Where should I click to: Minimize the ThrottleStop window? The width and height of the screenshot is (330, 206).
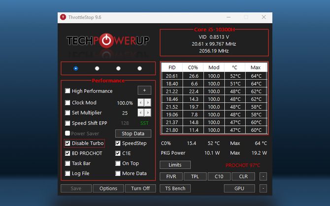click(229, 17)
